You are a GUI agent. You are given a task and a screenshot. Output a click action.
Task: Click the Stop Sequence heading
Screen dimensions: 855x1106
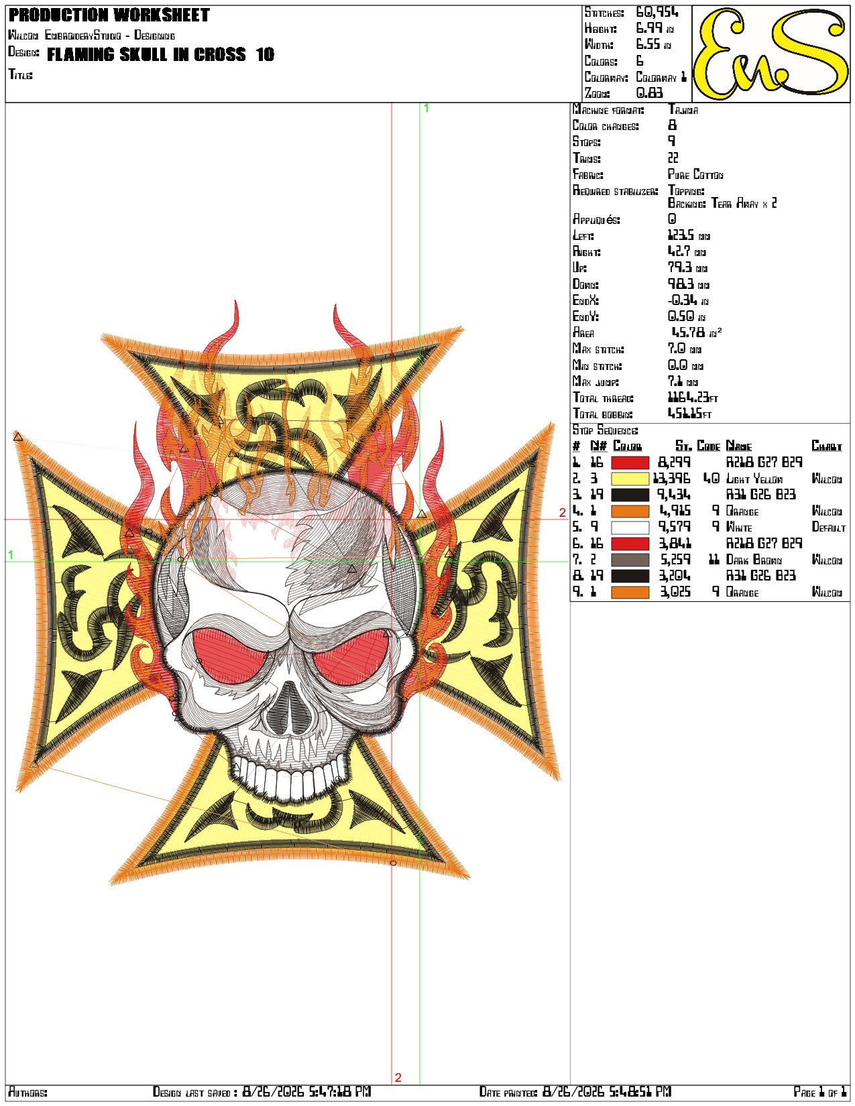(605, 430)
